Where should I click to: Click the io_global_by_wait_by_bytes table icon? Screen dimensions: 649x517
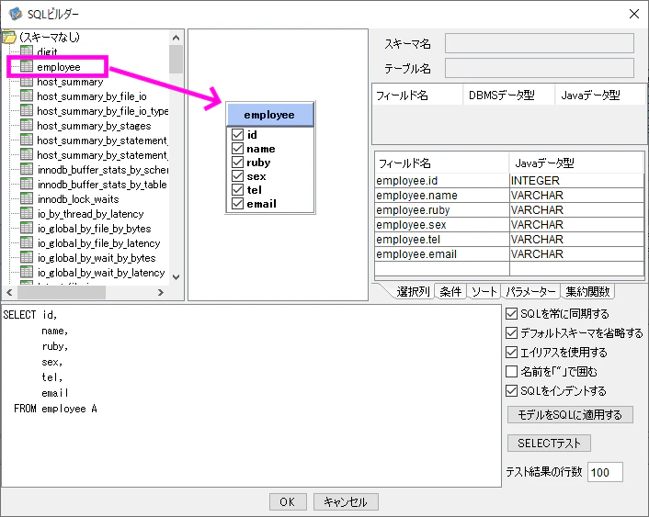27,257
